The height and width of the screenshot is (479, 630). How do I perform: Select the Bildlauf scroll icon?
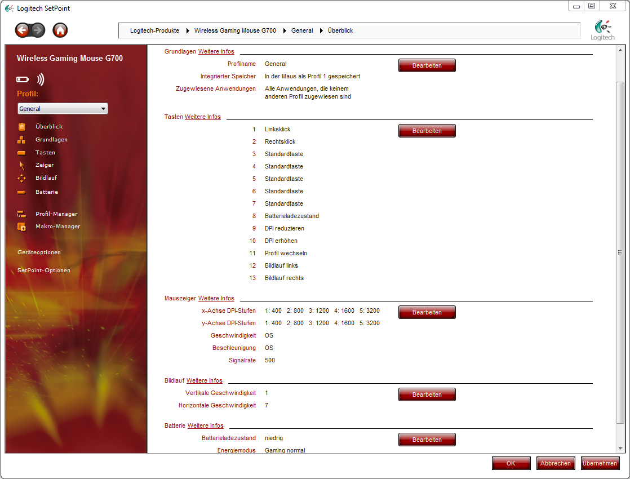pyautogui.click(x=22, y=178)
